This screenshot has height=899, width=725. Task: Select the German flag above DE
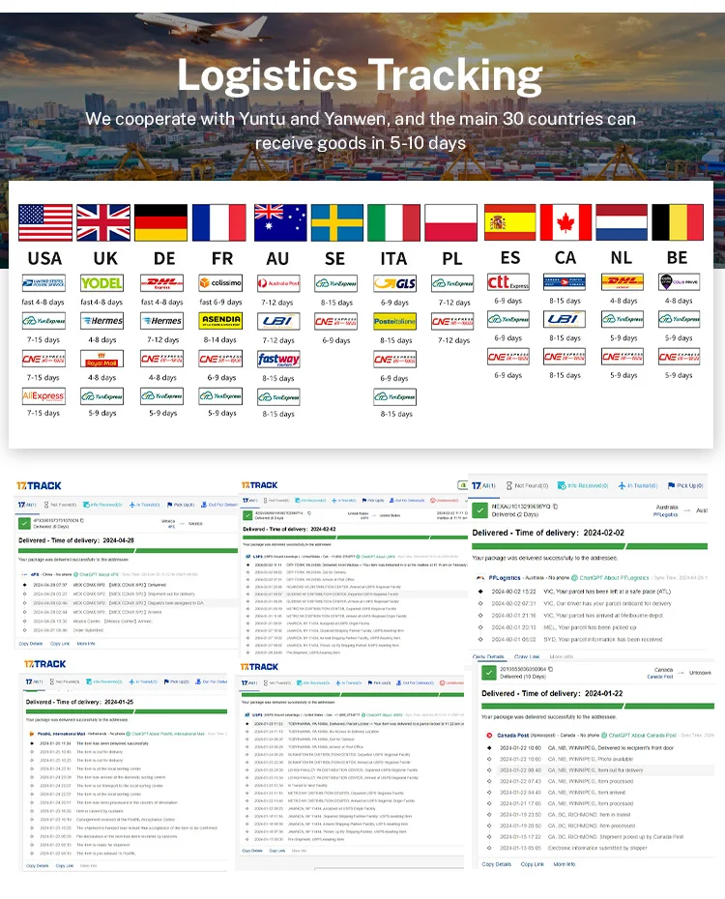161,222
